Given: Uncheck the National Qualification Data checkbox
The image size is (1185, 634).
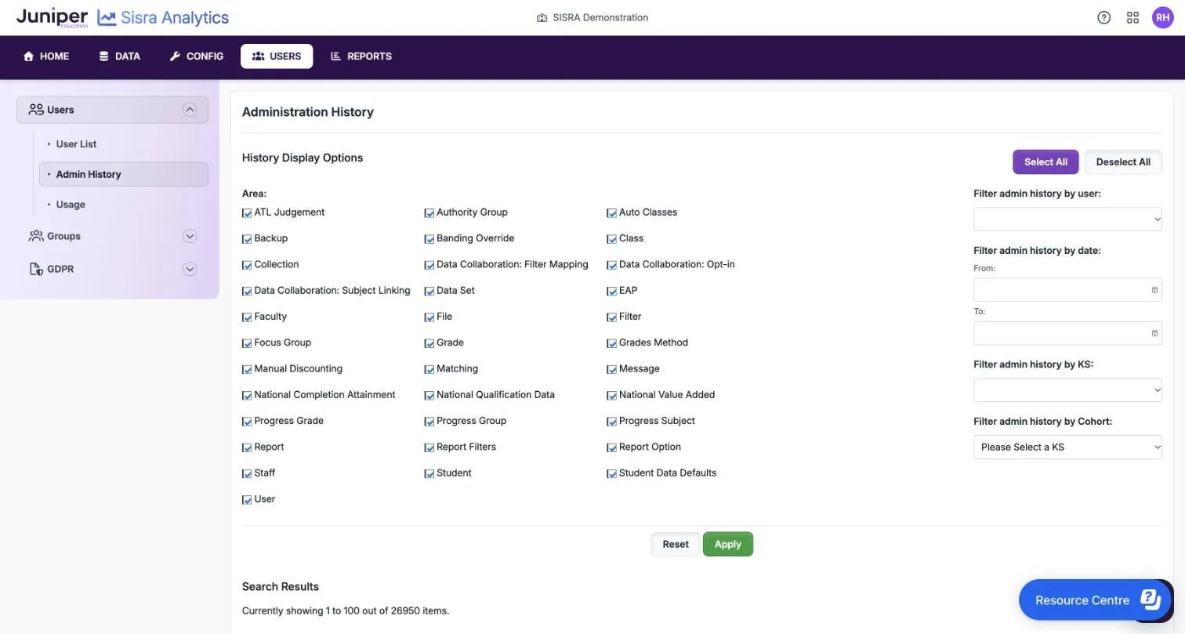Looking at the screenshot, I should [429, 395].
